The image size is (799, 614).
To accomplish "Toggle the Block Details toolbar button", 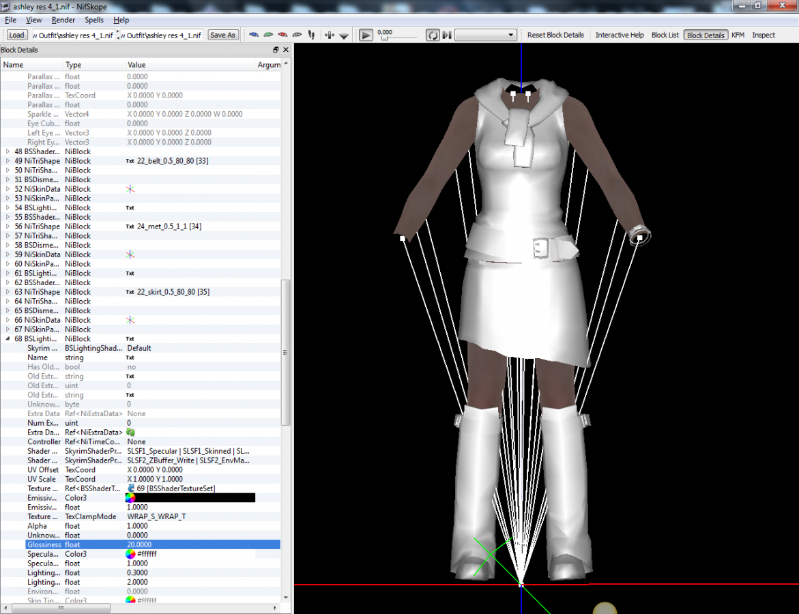I will pyautogui.click(x=706, y=35).
